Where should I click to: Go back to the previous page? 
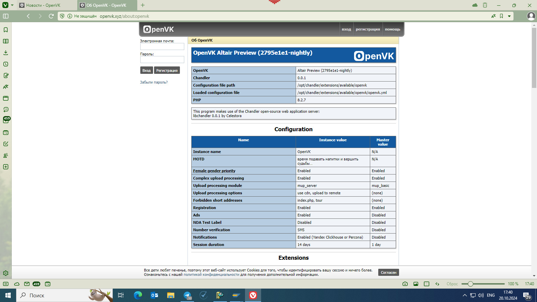pos(29,16)
